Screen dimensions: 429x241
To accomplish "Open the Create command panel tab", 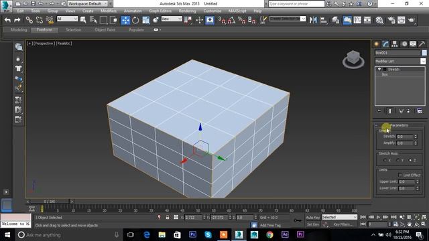I will [377, 44].
